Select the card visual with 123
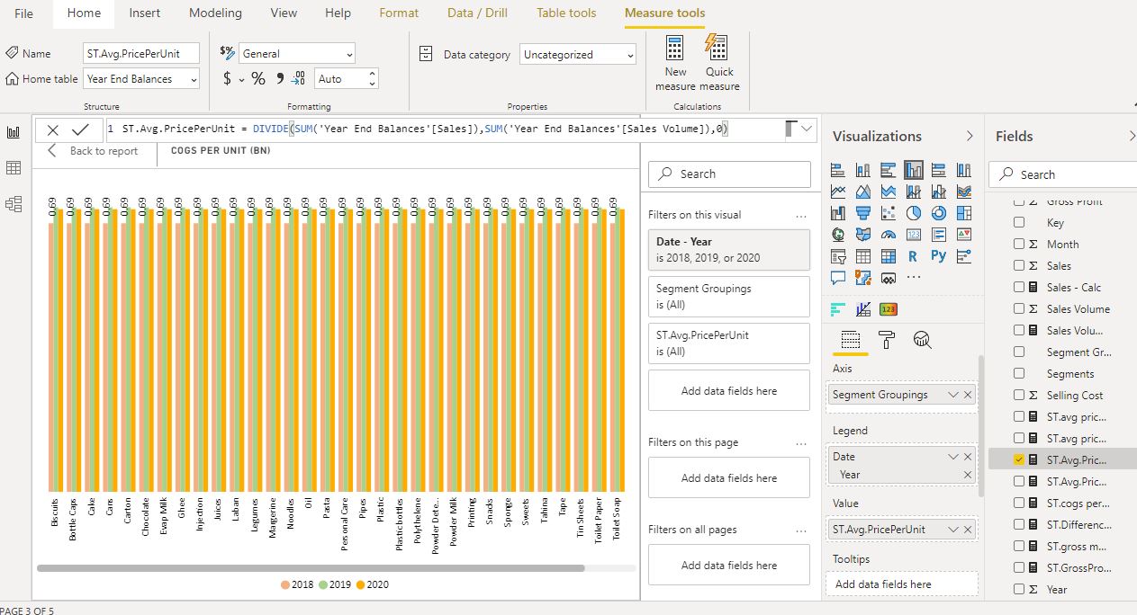1137x615 pixels. pos(914,235)
